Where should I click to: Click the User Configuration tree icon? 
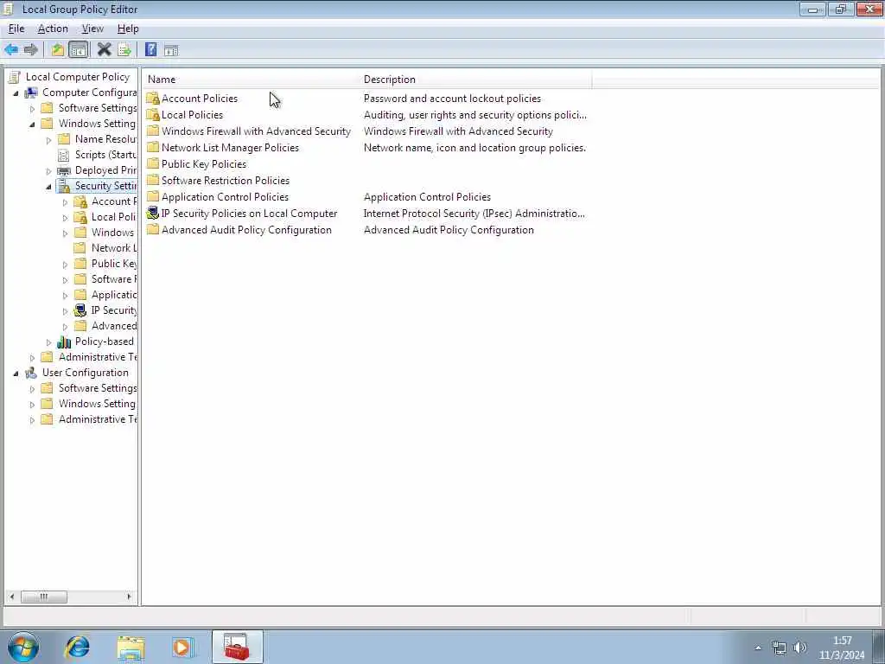point(31,373)
